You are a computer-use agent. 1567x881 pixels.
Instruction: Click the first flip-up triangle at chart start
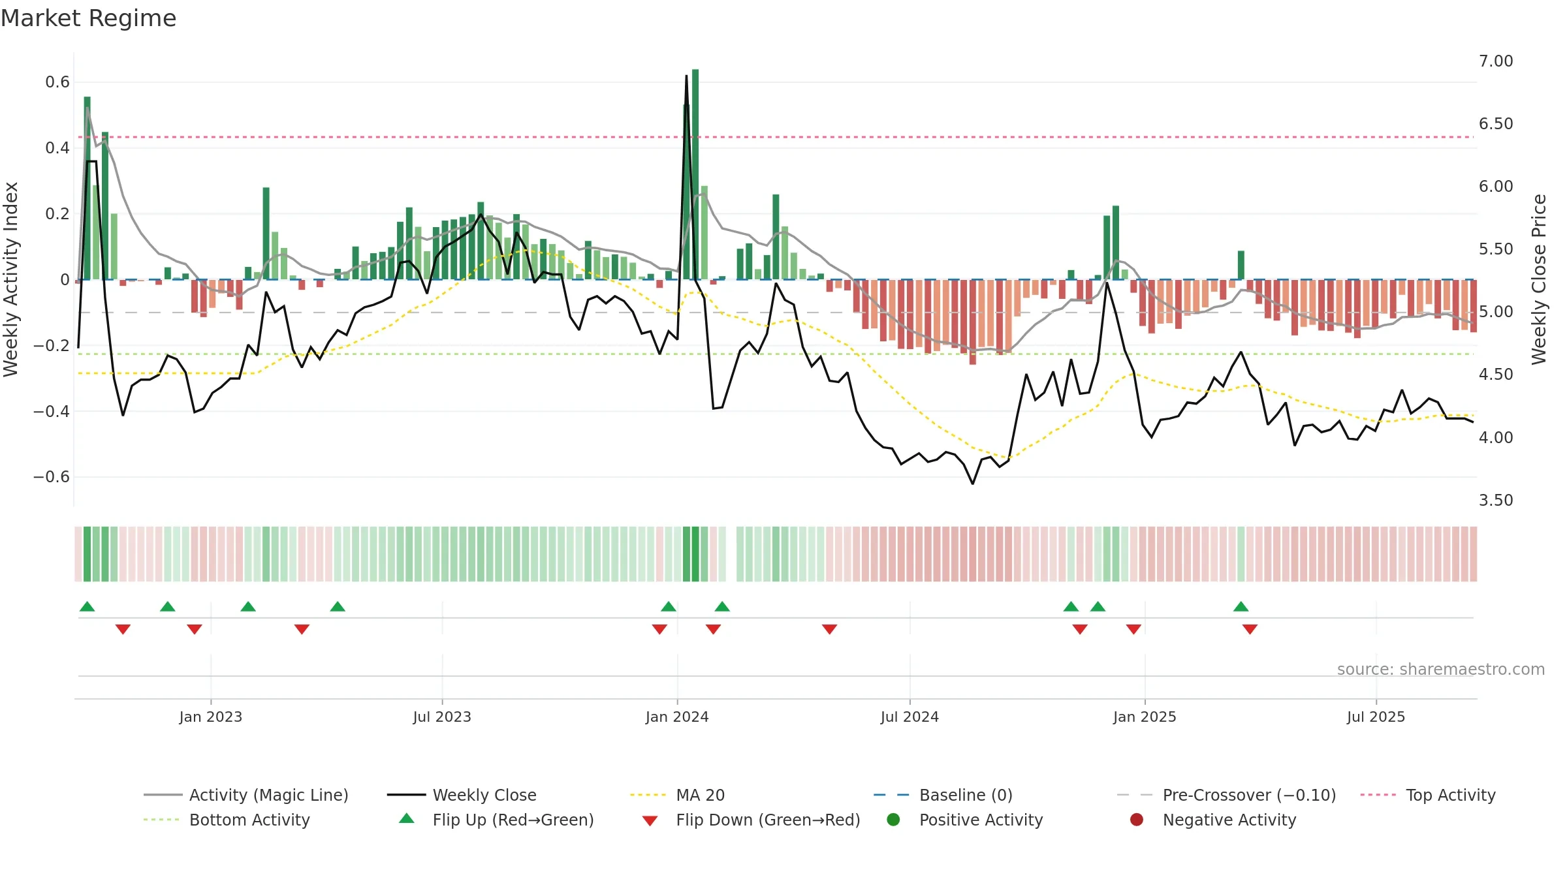pyautogui.click(x=87, y=606)
